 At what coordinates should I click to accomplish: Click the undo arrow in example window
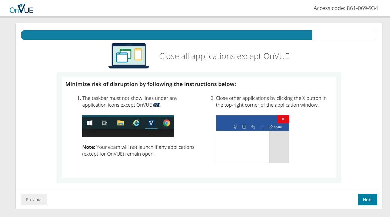(x=253, y=127)
